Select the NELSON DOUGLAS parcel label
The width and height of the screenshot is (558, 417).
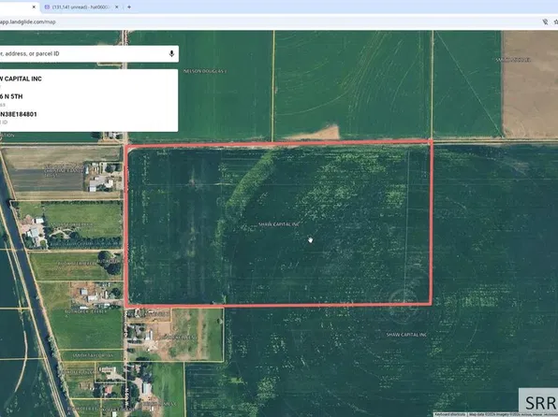(x=205, y=71)
